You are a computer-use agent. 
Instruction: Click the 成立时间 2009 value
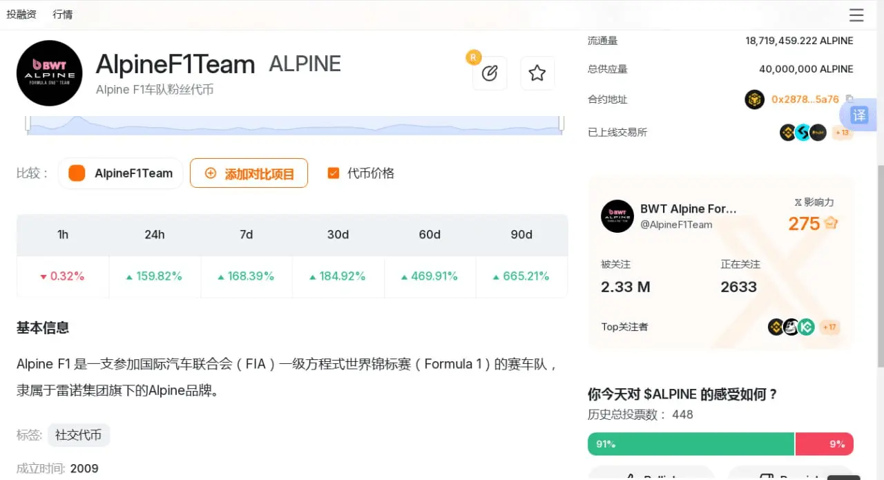84,468
